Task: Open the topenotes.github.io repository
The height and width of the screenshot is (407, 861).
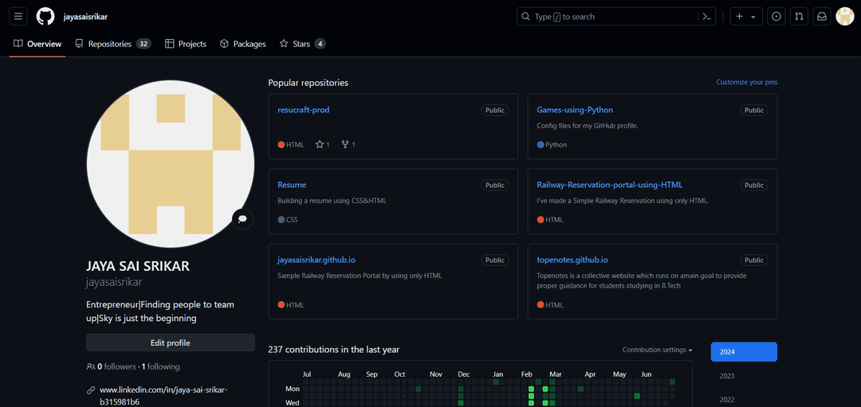Action: (x=572, y=260)
